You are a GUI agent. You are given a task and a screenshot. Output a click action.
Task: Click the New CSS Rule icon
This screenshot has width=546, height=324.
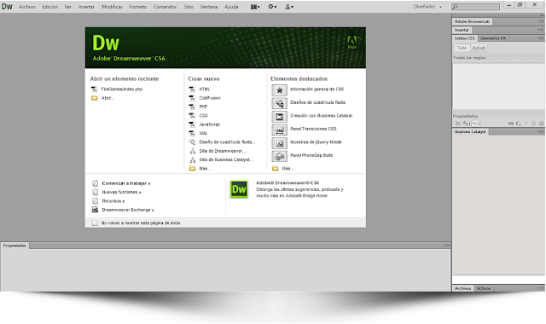(518, 124)
